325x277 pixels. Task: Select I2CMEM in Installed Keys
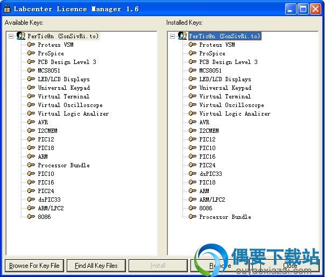point(209,131)
